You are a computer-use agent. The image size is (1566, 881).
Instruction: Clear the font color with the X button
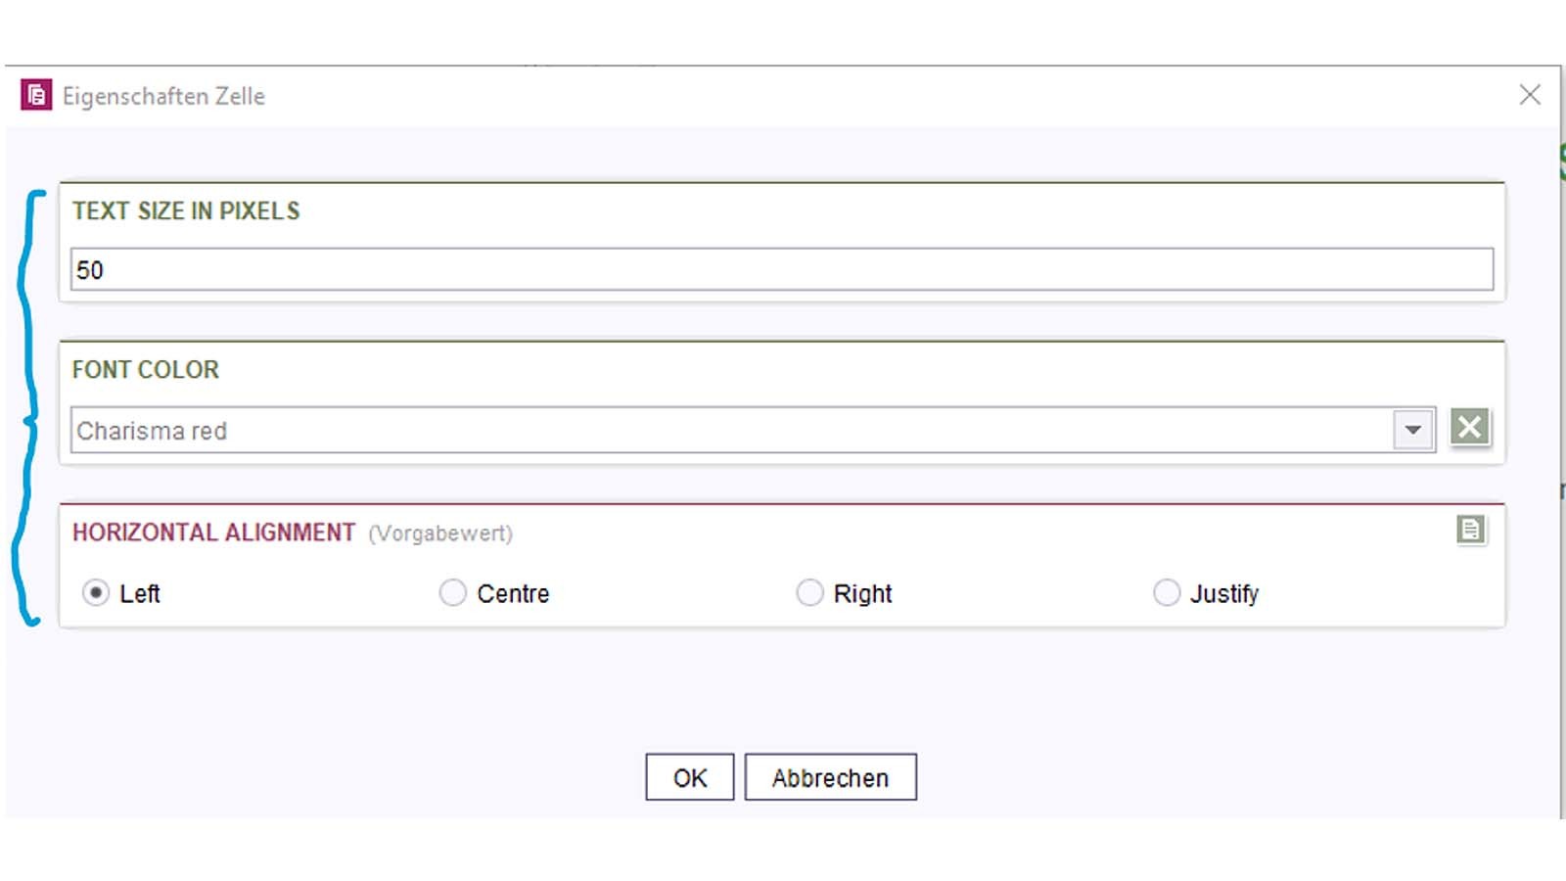[1469, 427]
